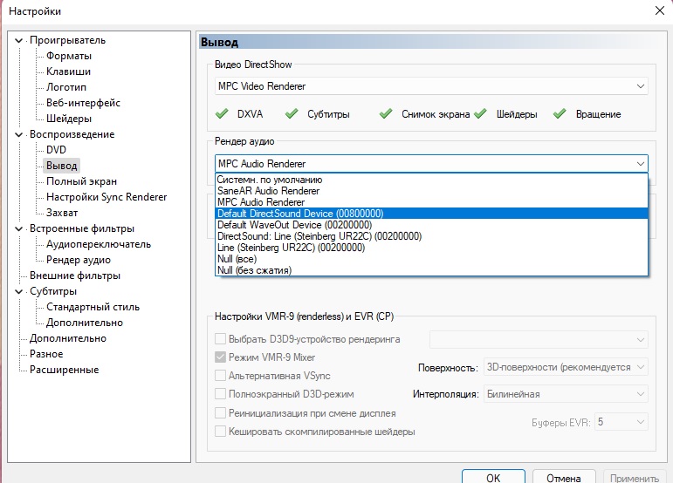Check Реинициализация при смене дисплея

tap(221, 413)
